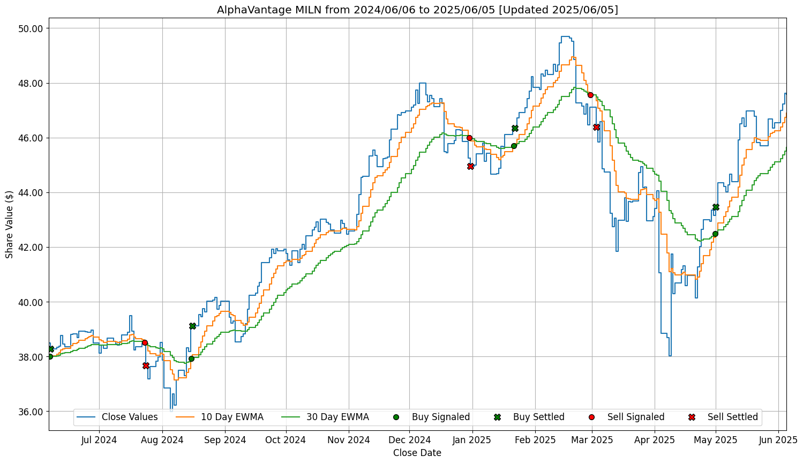Click the Dec 2024 x-axis tick label
The image size is (803, 463).
pos(410,440)
